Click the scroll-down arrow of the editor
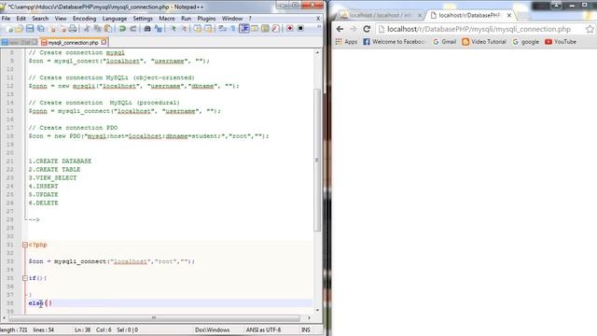This screenshot has width=597, height=336. tap(317, 310)
